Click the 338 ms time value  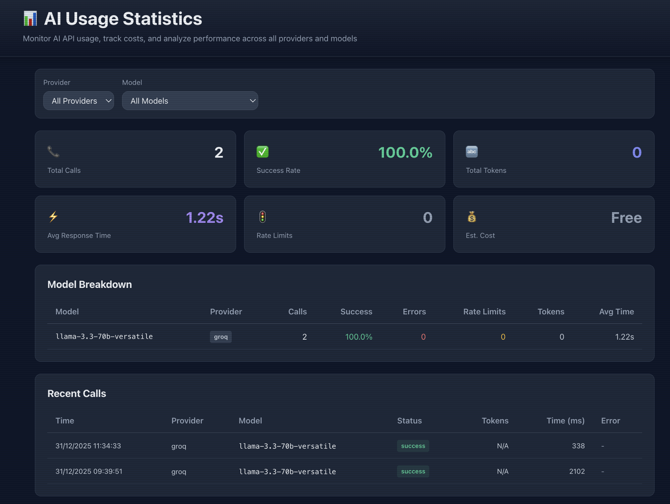(578, 446)
